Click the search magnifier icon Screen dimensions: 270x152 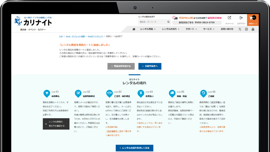click(x=168, y=22)
